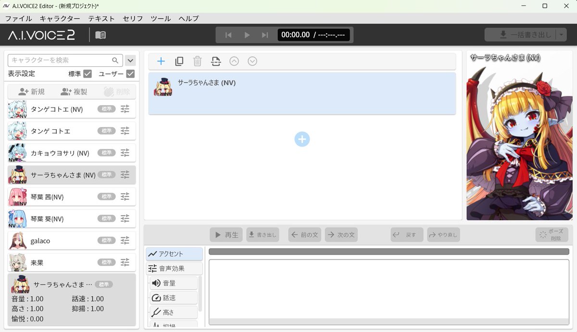Click the magnifier search icon
This screenshot has width=577, height=332.
115,61
